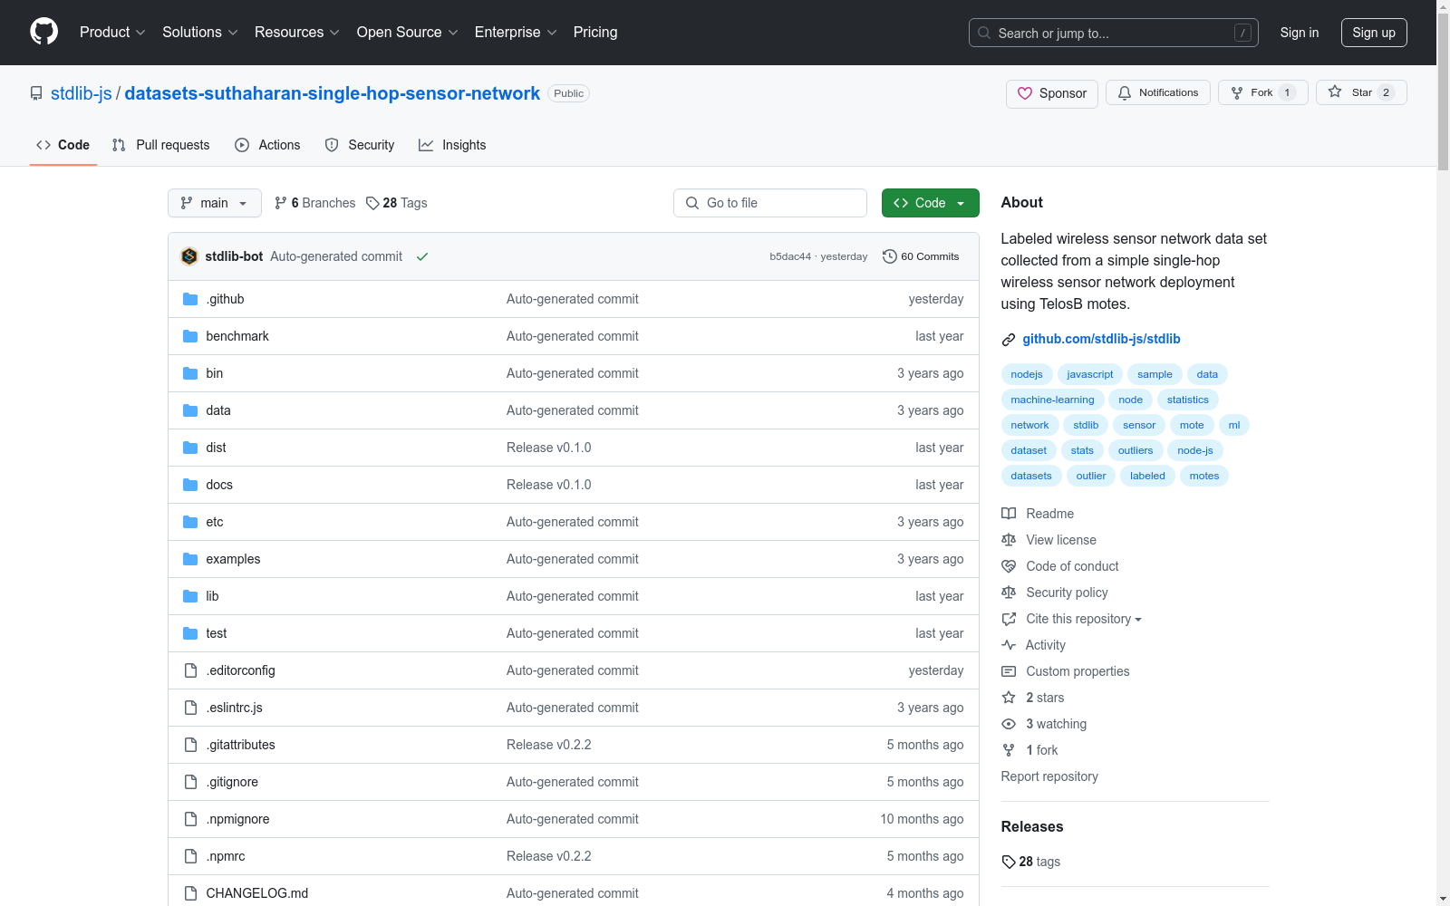Open the Pricing menu item
Screen dimensions: 1450x906
595,33
